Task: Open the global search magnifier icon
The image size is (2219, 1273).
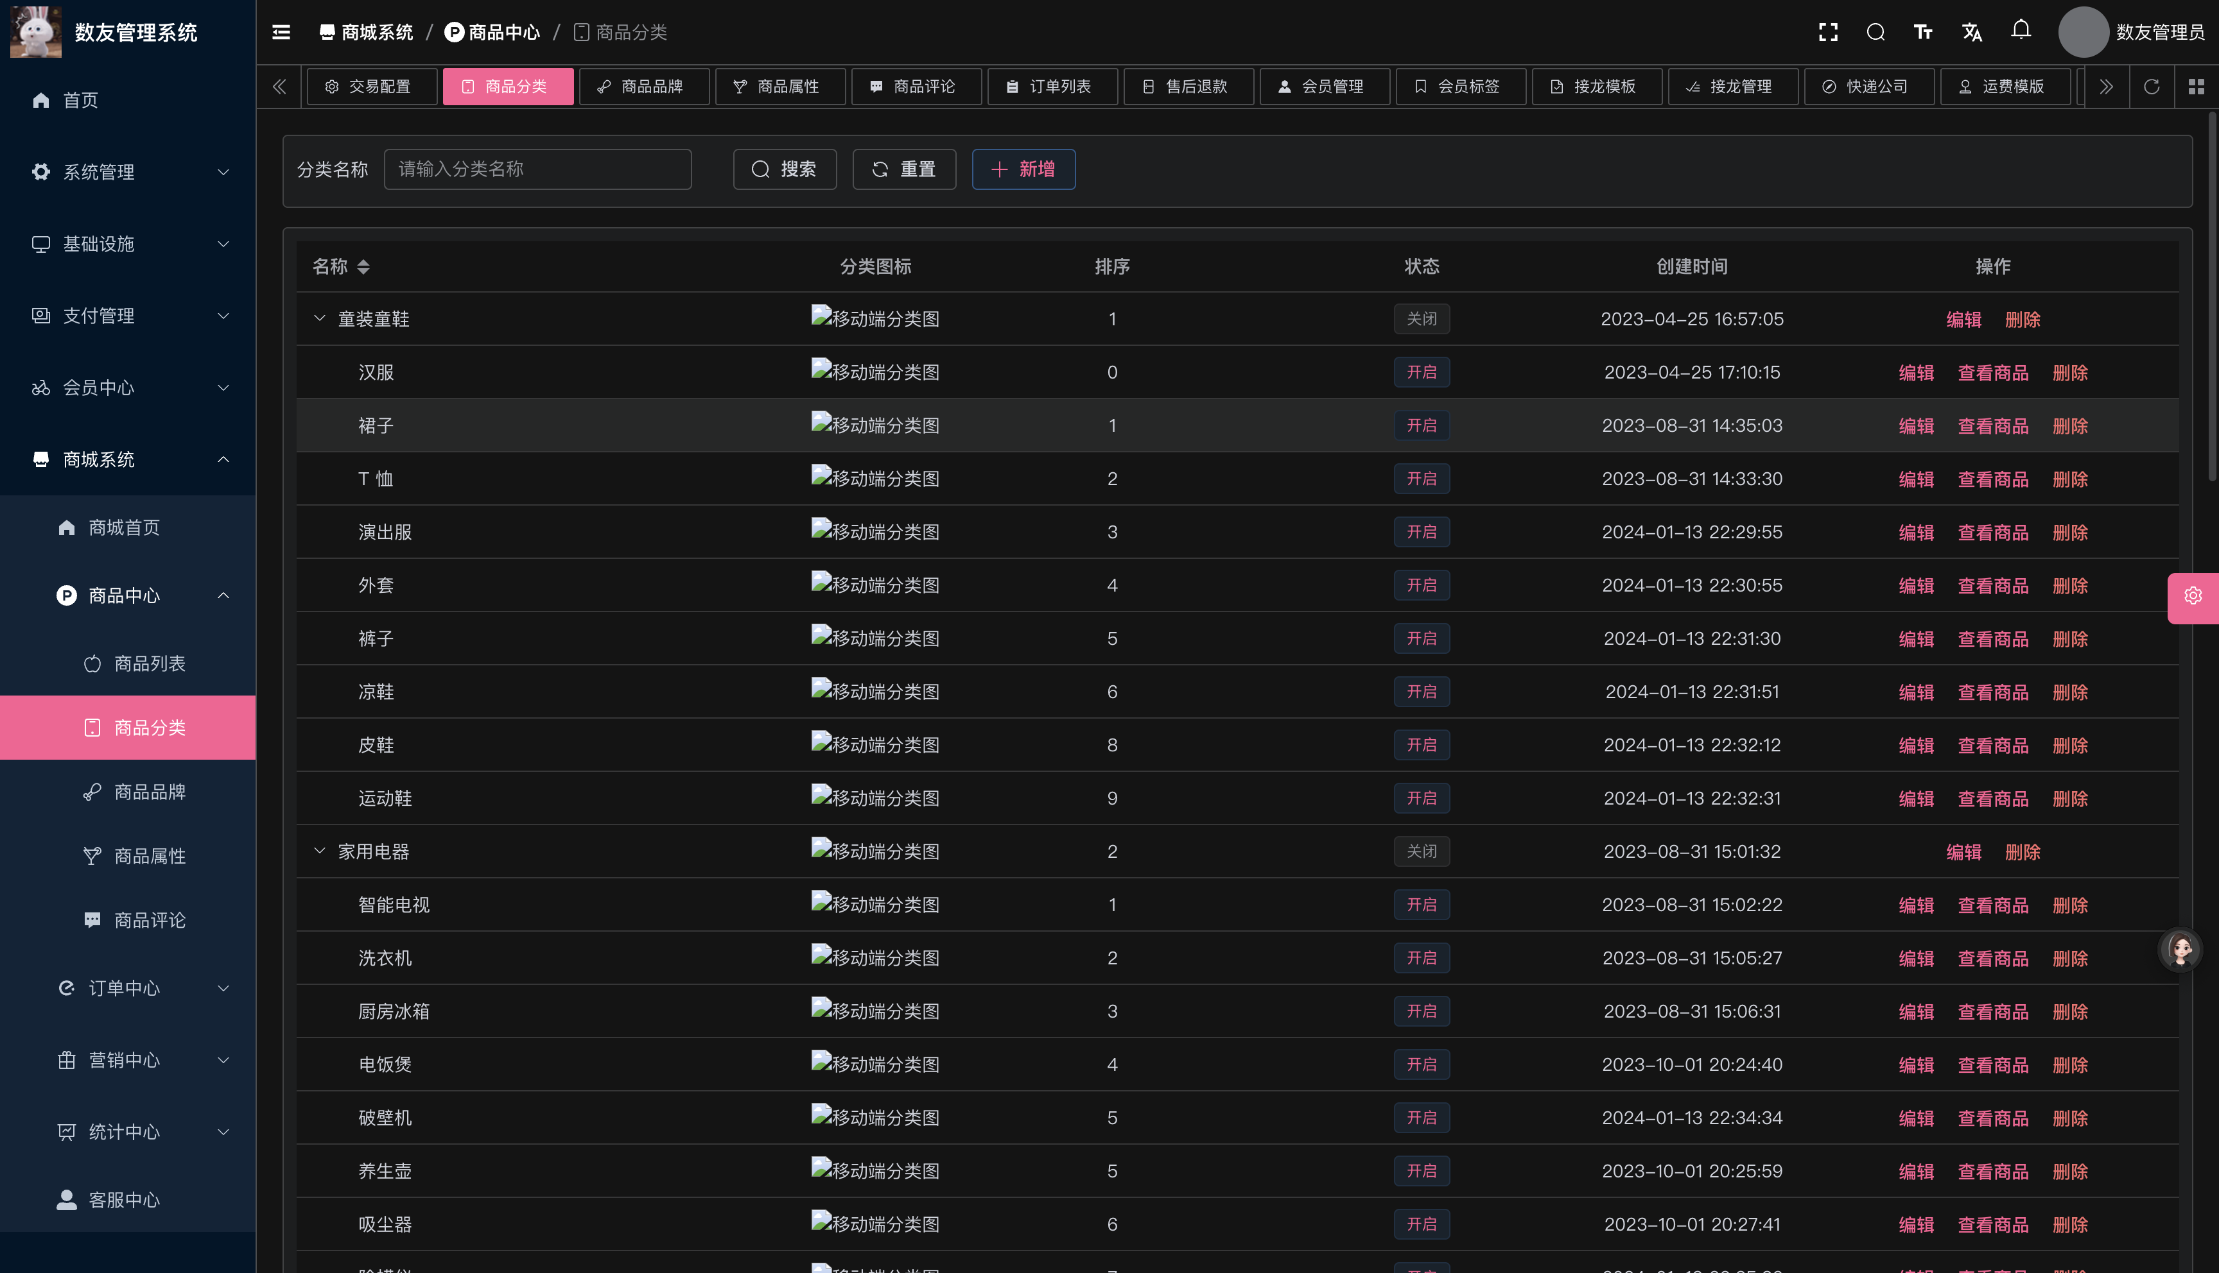Action: (x=1875, y=32)
